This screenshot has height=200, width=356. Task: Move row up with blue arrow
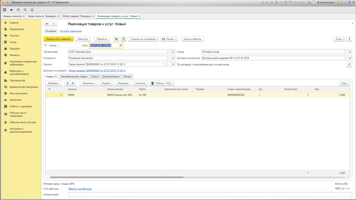(68, 83)
